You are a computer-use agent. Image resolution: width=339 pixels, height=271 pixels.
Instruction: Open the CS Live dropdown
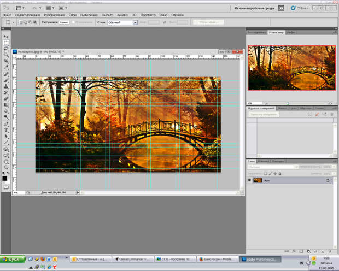coord(300,8)
